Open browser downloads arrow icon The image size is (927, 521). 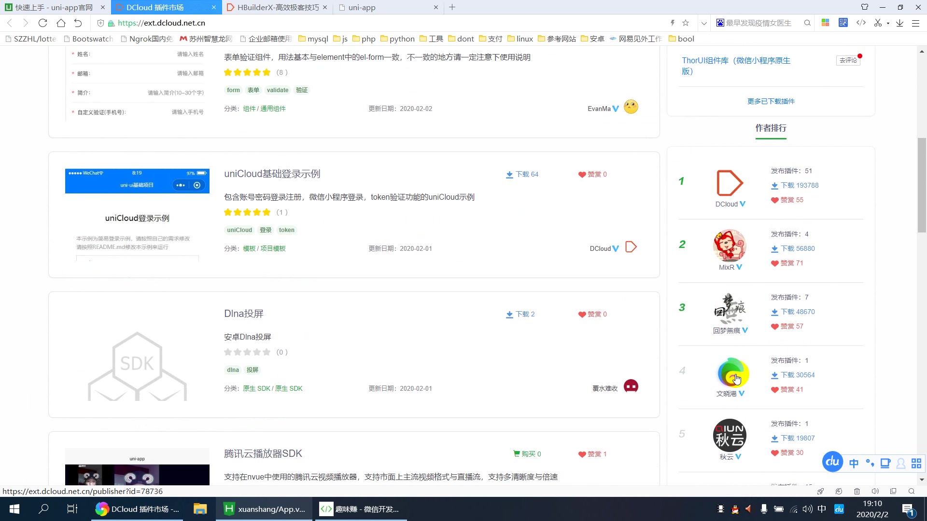coord(899,23)
